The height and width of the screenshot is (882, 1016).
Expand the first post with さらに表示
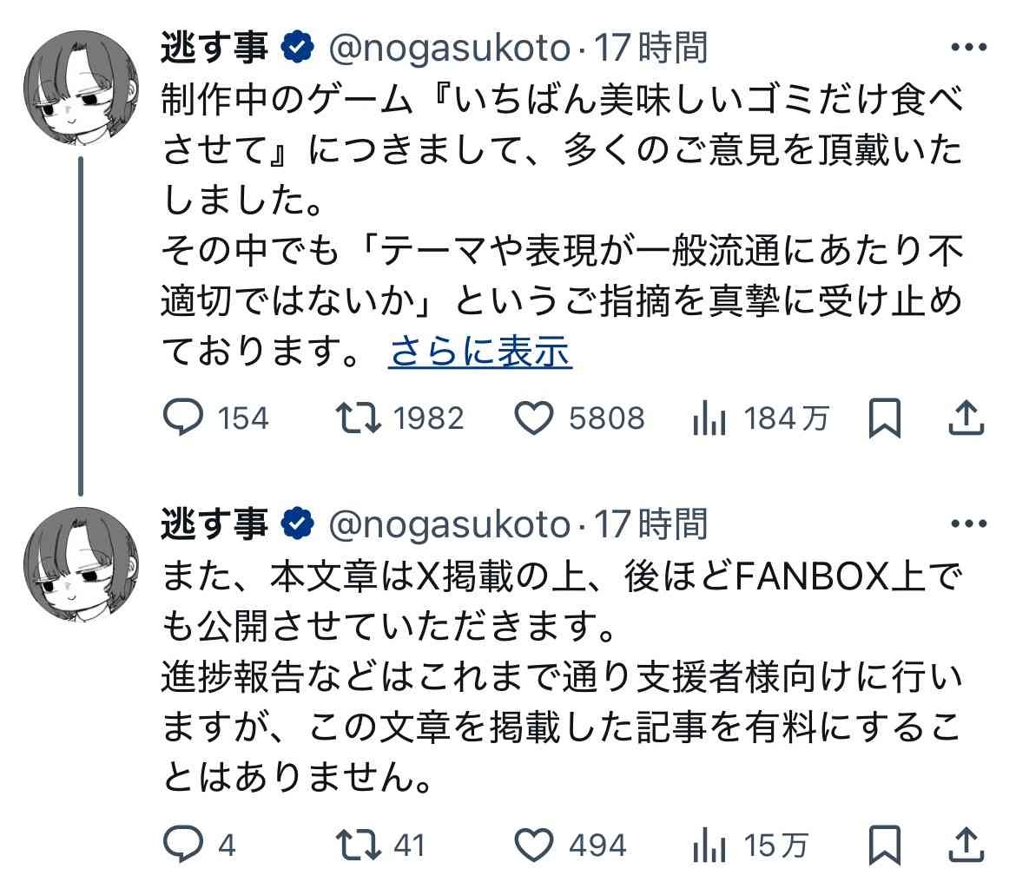(x=480, y=352)
